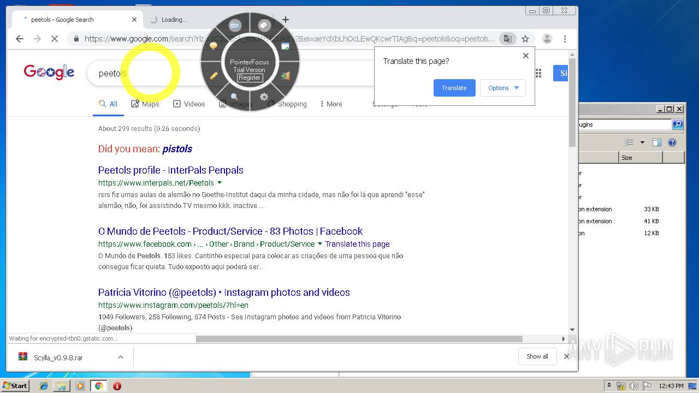Select the 41 KB file row in Explorer

click(631, 221)
